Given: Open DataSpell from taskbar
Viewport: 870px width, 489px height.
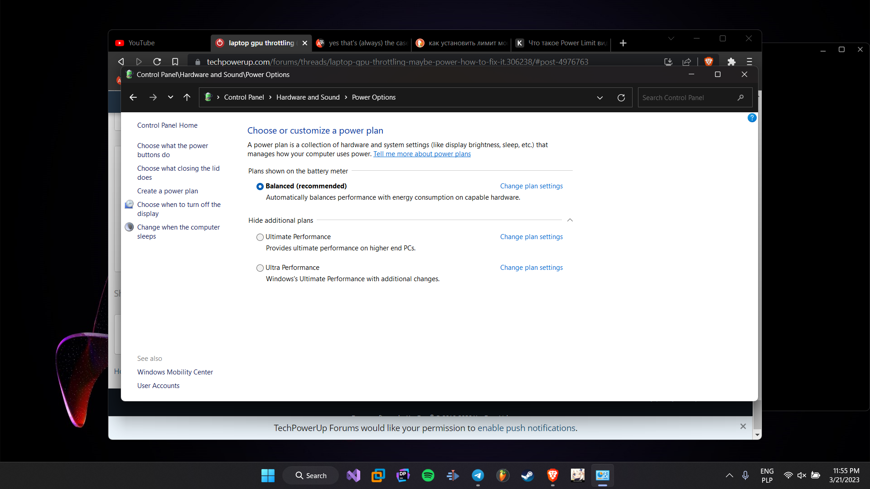Looking at the screenshot, I should point(403,475).
